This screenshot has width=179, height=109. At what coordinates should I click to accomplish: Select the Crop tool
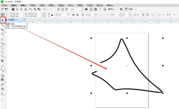[2, 30]
